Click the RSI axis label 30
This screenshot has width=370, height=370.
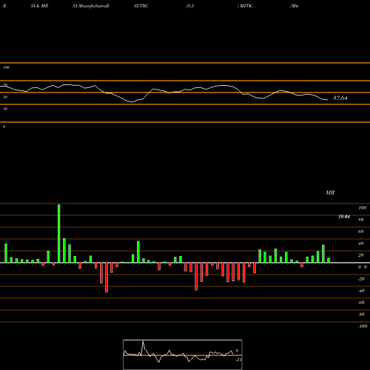coord(5,109)
